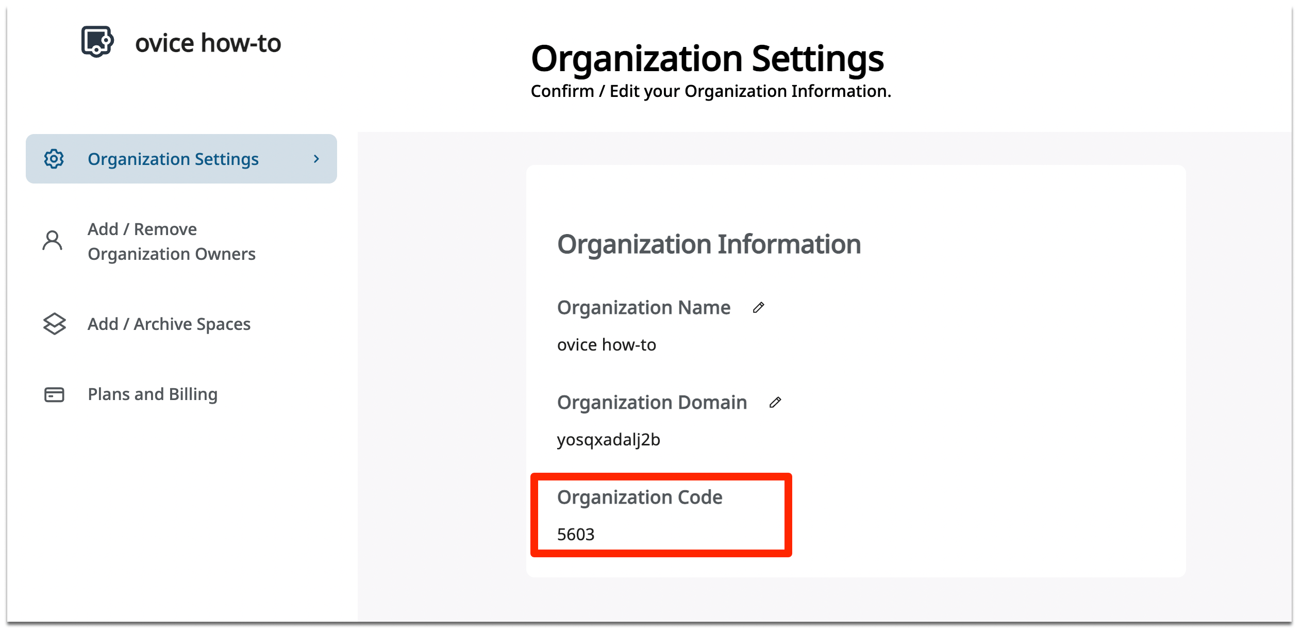
Task: Click the ovice how-to organization name value
Action: tap(606, 344)
